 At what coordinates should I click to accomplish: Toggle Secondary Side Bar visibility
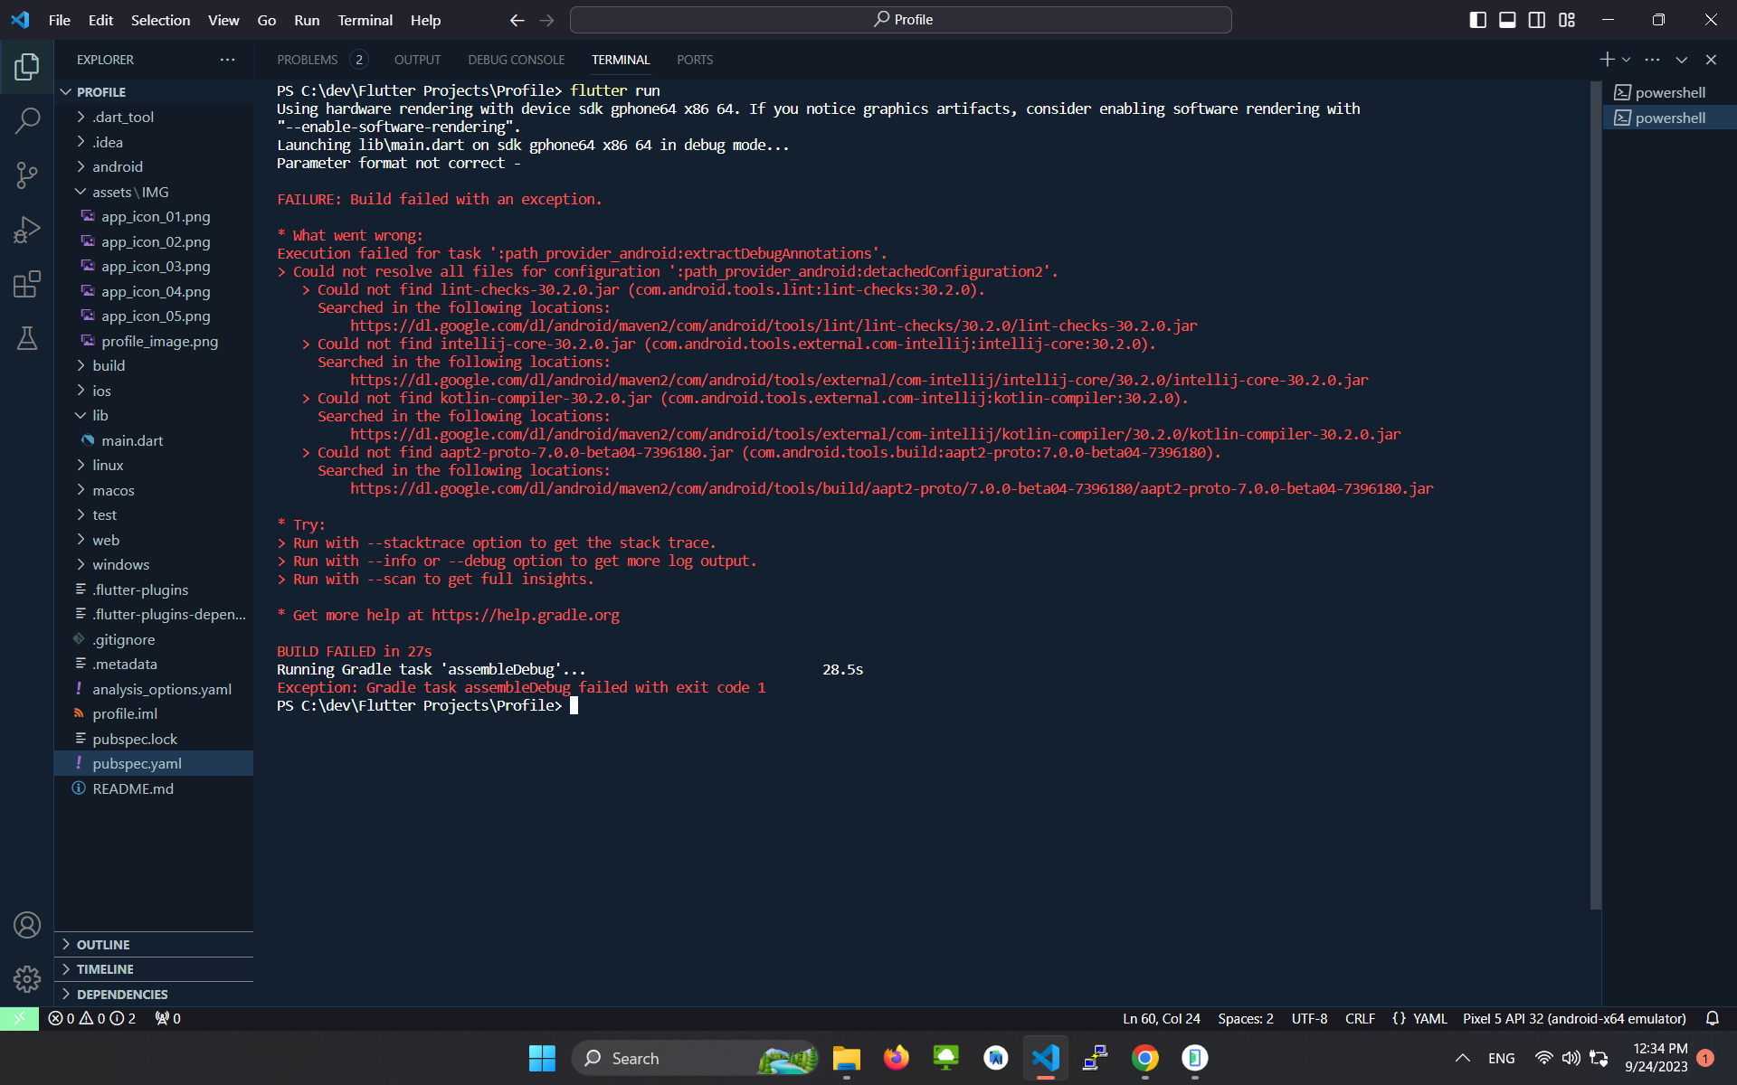point(1537,20)
